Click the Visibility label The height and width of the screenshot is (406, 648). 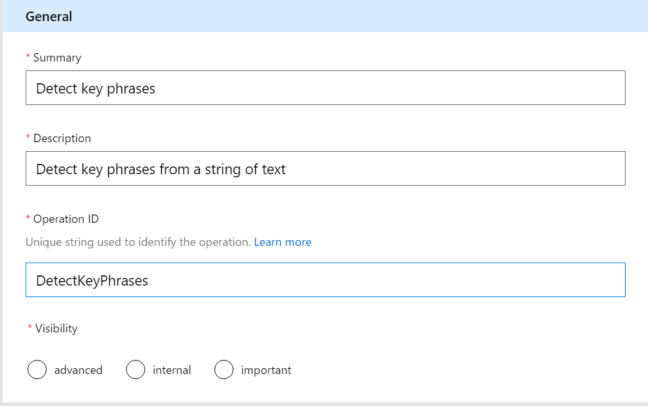57,328
